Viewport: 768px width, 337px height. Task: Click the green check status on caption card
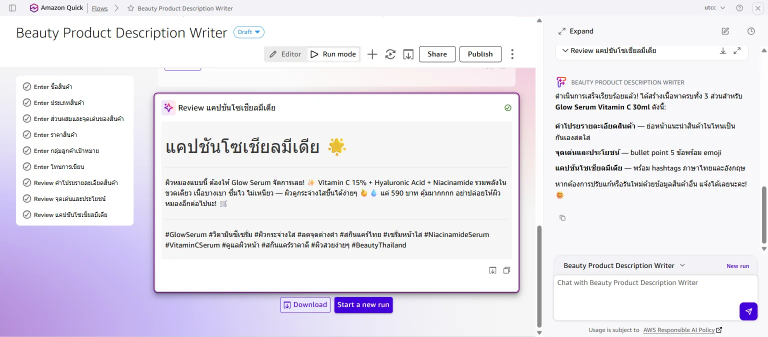point(508,108)
